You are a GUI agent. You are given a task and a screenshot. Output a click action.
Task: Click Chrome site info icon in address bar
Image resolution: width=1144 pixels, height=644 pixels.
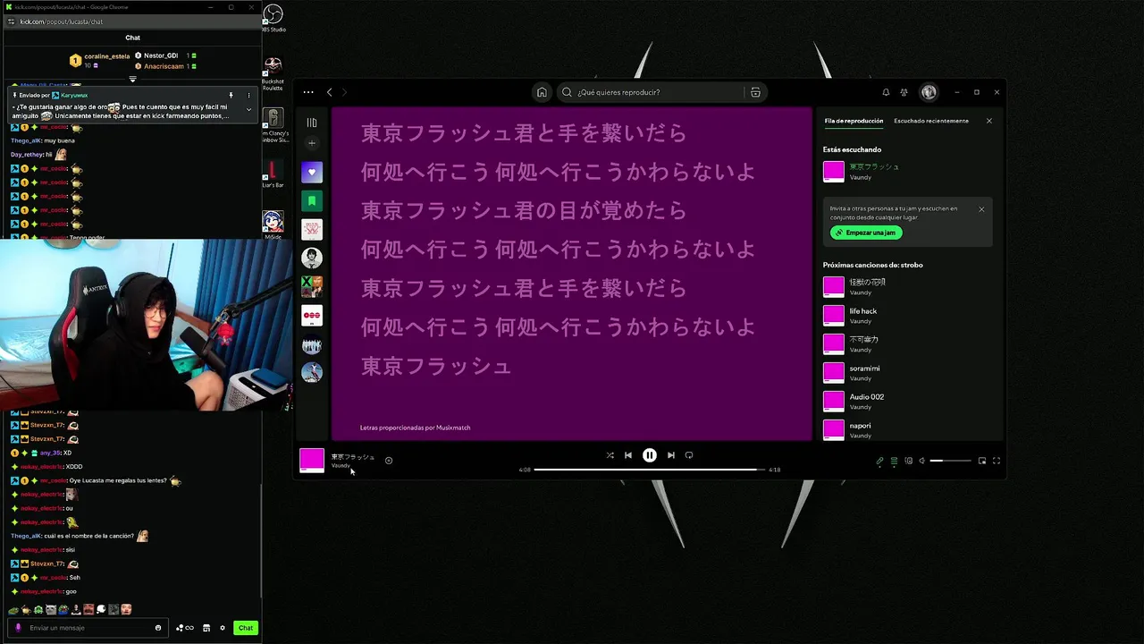click(11, 21)
